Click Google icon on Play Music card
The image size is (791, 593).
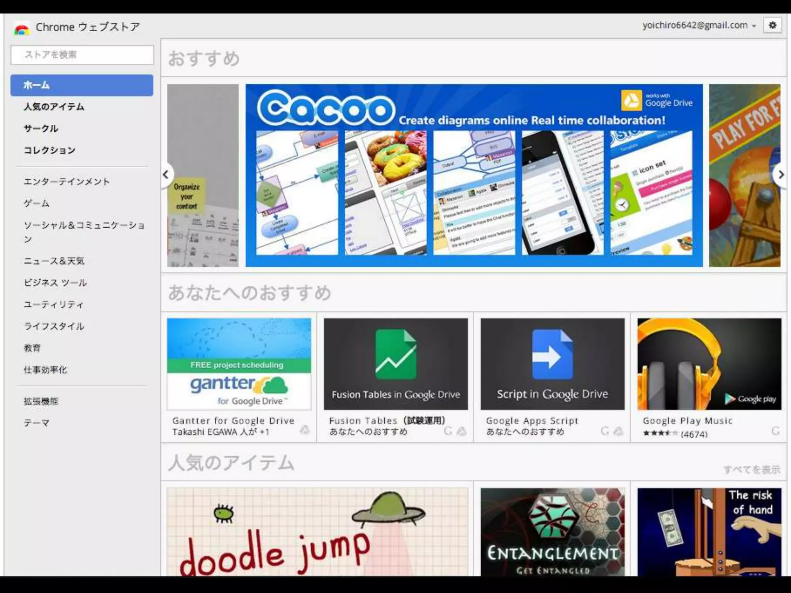click(775, 431)
